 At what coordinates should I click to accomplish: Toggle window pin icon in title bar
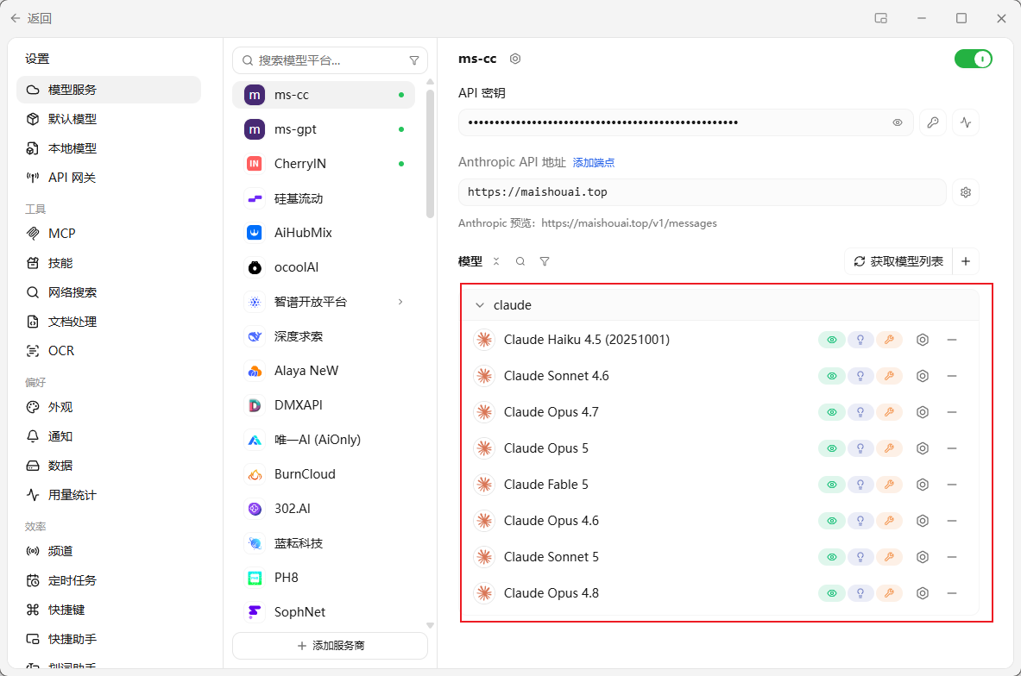pos(881,18)
